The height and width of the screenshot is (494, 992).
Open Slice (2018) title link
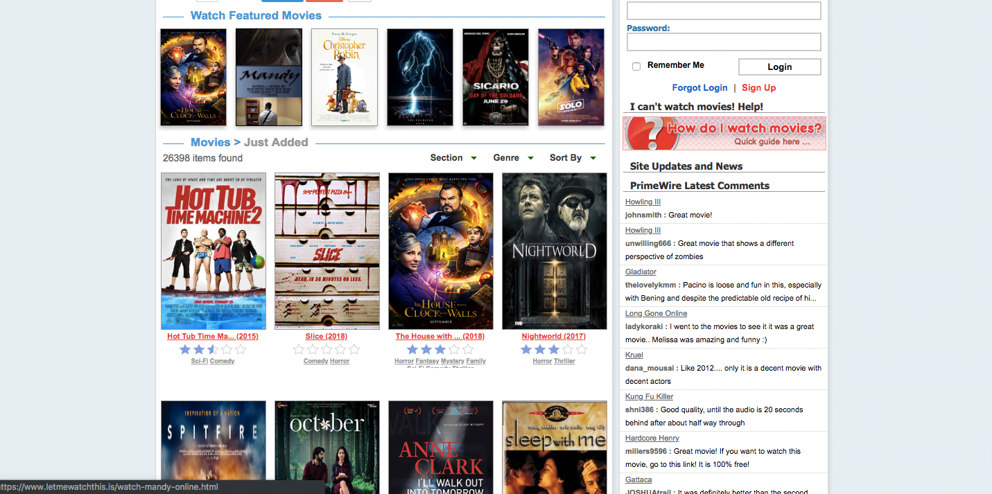pyautogui.click(x=327, y=336)
